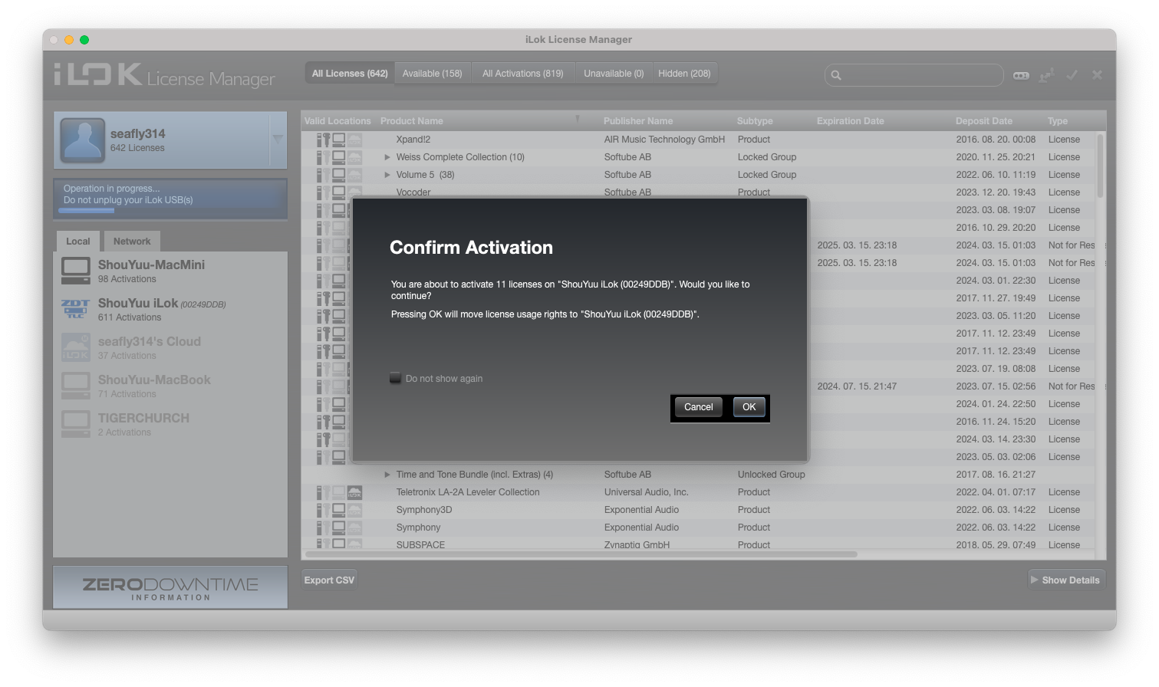Click the horizontal scrollbar under license list

click(x=581, y=554)
